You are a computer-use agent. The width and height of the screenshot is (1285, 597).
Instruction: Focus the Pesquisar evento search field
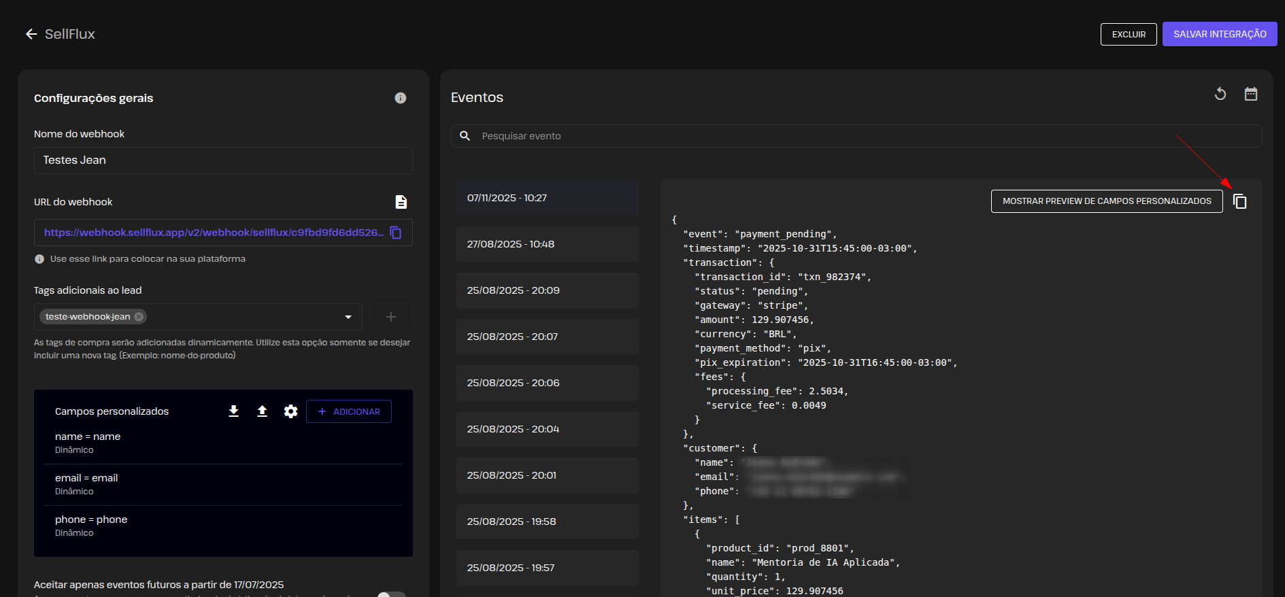pos(864,136)
